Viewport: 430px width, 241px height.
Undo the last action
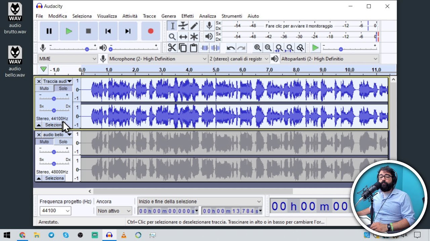tap(230, 48)
